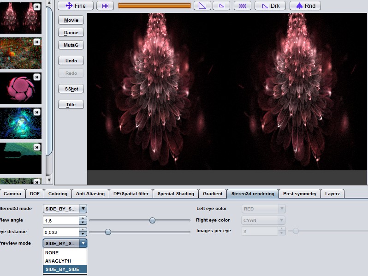This screenshot has width=368, height=276.
Task: Delete the blue galaxy thumbnail using X
Action: pyautogui.click(x=37, y=112)
